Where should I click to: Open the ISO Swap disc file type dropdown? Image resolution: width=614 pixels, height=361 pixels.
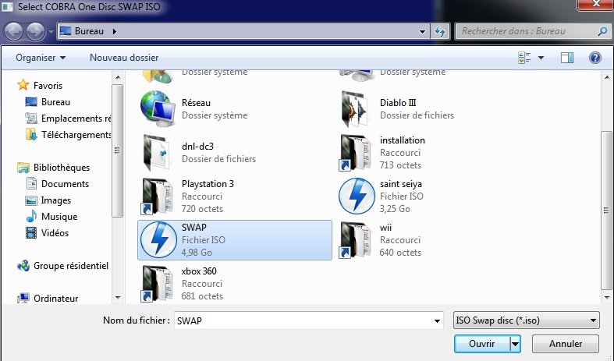tap(526, 320)
